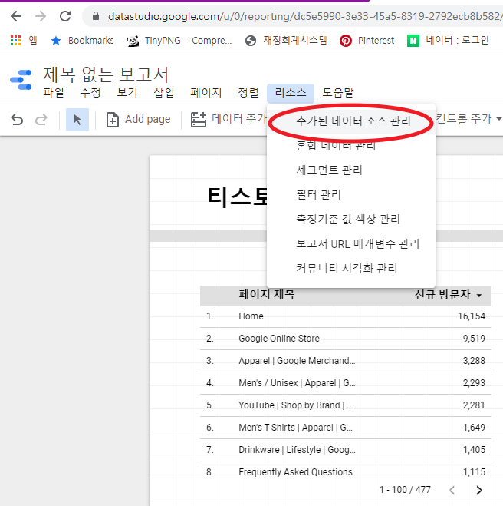503x506 pixels.
Task: Click the 티스토 heading text on canvas
Action: click(x=238, y=196)
